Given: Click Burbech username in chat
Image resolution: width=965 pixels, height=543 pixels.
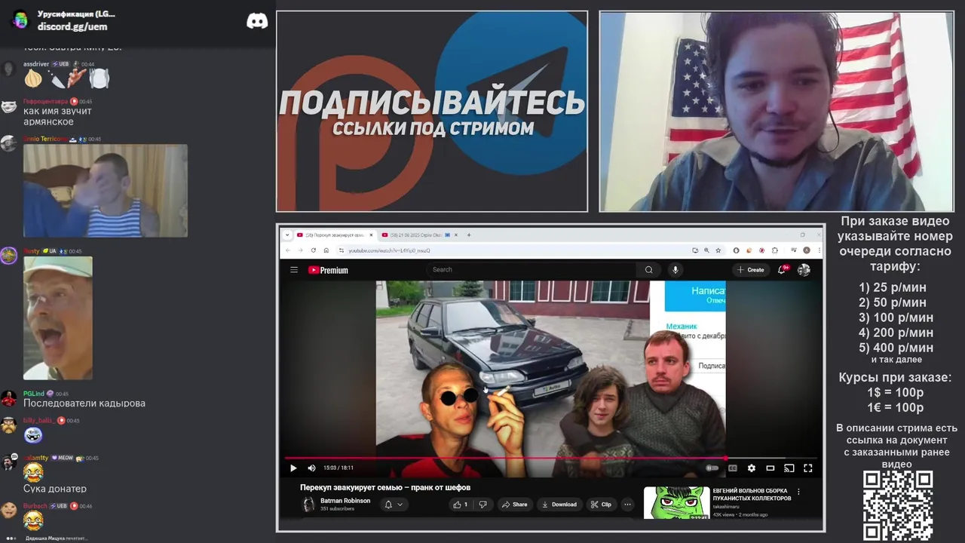Looking at the screenshot, I should pyautogui.click(x=35, y=506).
